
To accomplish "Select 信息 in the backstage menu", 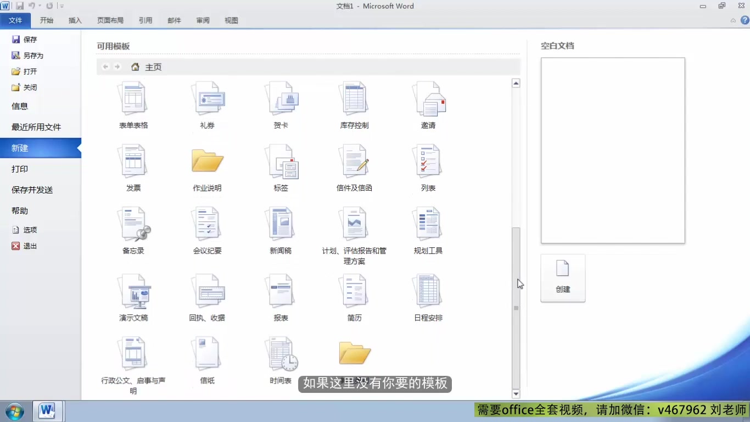I will click(x=20, y=106).
